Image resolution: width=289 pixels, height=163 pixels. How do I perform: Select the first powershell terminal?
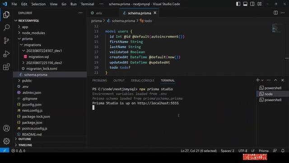[273, 88]
